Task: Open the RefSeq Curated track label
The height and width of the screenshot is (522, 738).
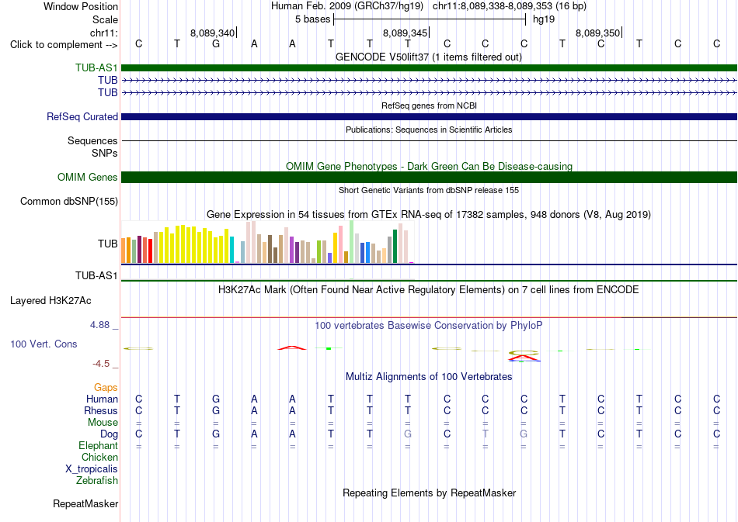Action: coord(82,116)
